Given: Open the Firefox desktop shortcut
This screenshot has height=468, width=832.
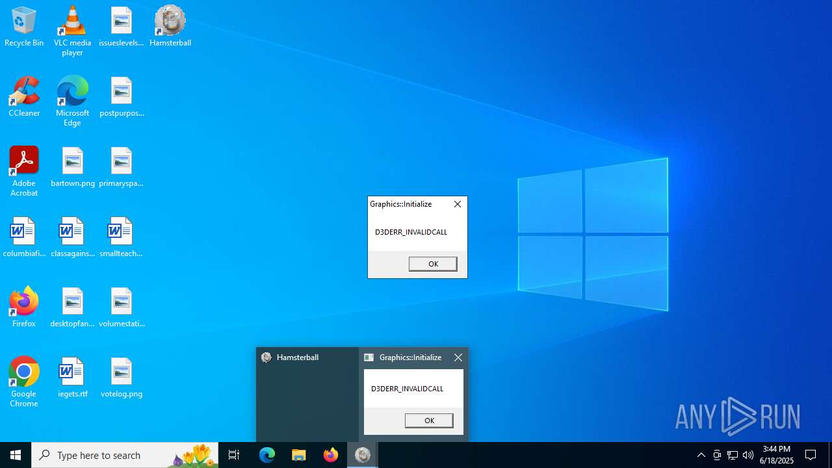Looking at the screenshot, I should (24, 307).
